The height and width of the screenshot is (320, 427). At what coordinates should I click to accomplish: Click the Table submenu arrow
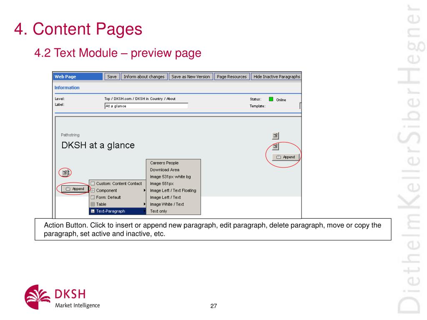pos(144,204)
